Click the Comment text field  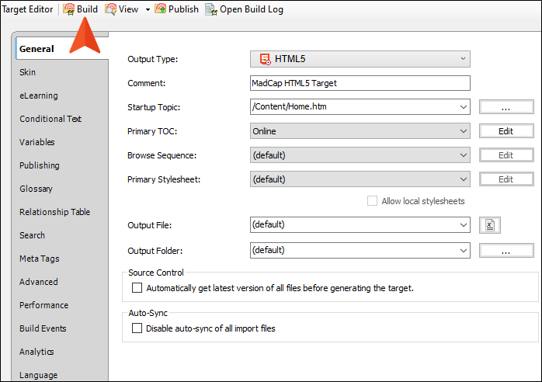tap(360, 83)
